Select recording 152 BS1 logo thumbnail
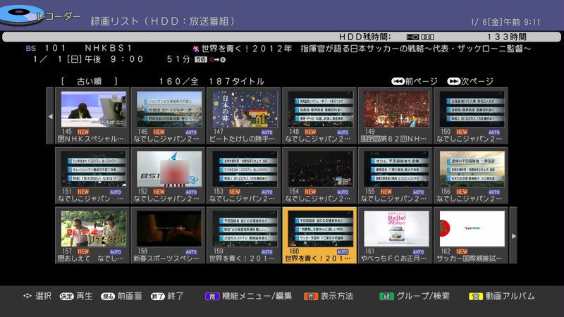 [x=164, y=169]
